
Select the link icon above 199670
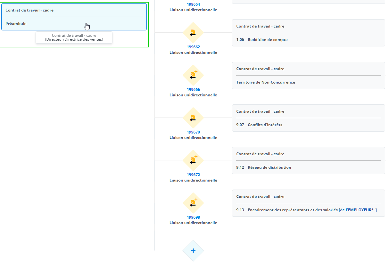click(193, 118)
